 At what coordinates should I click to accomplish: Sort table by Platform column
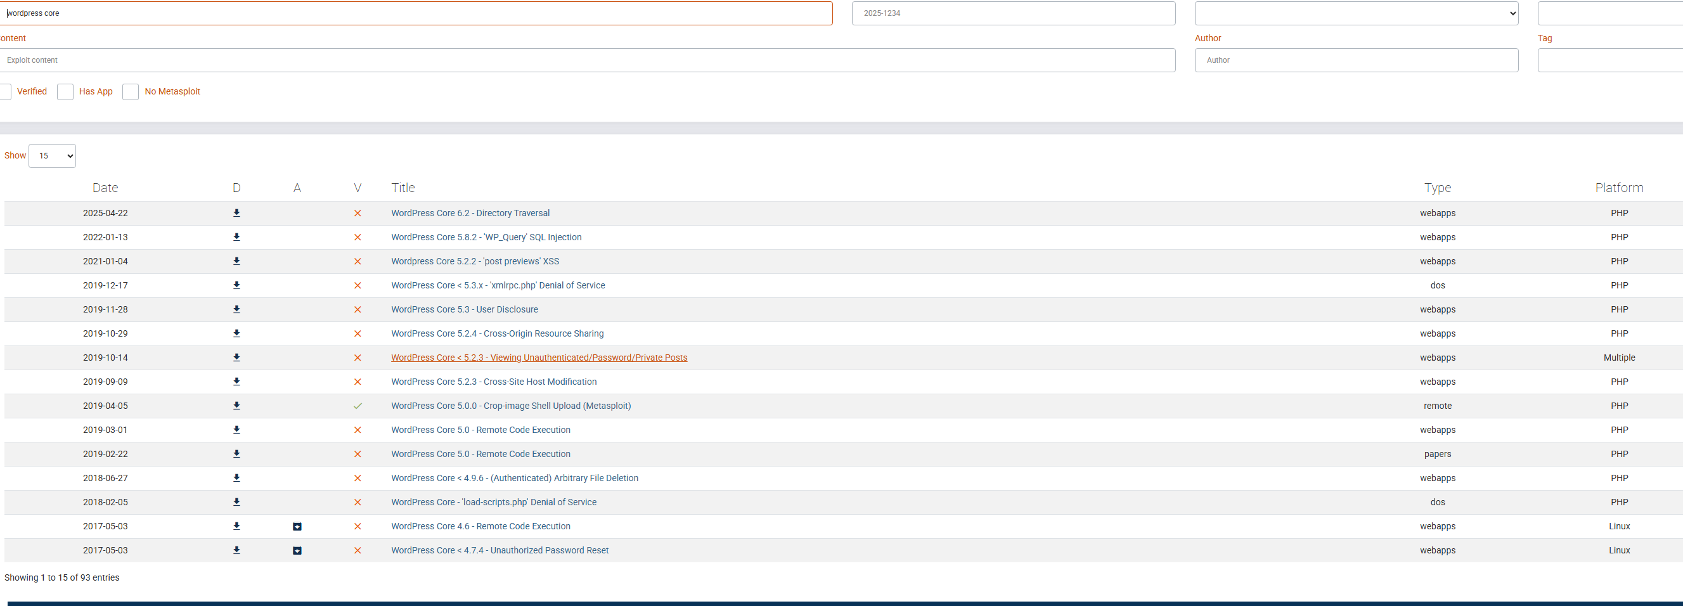pyautogui.click(x=1619, y=188)
